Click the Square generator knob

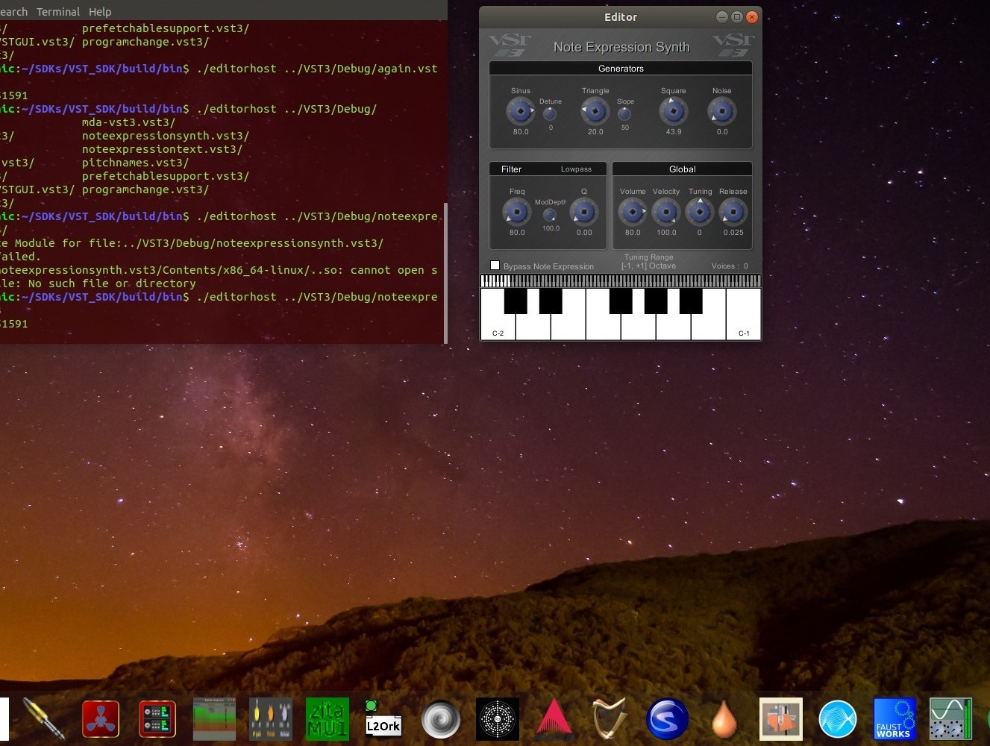tap(673, 111)
